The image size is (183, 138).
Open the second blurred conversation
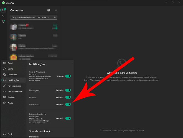[34, 37]
